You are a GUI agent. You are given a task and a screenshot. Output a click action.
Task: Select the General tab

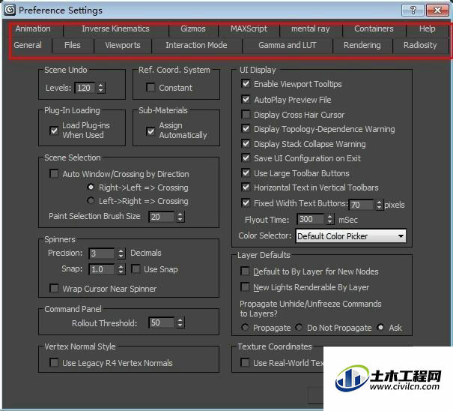(28, 46)
